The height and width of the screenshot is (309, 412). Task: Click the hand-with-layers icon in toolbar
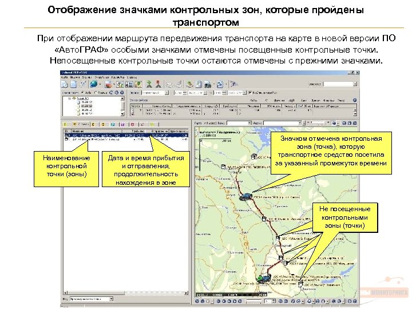189,84
